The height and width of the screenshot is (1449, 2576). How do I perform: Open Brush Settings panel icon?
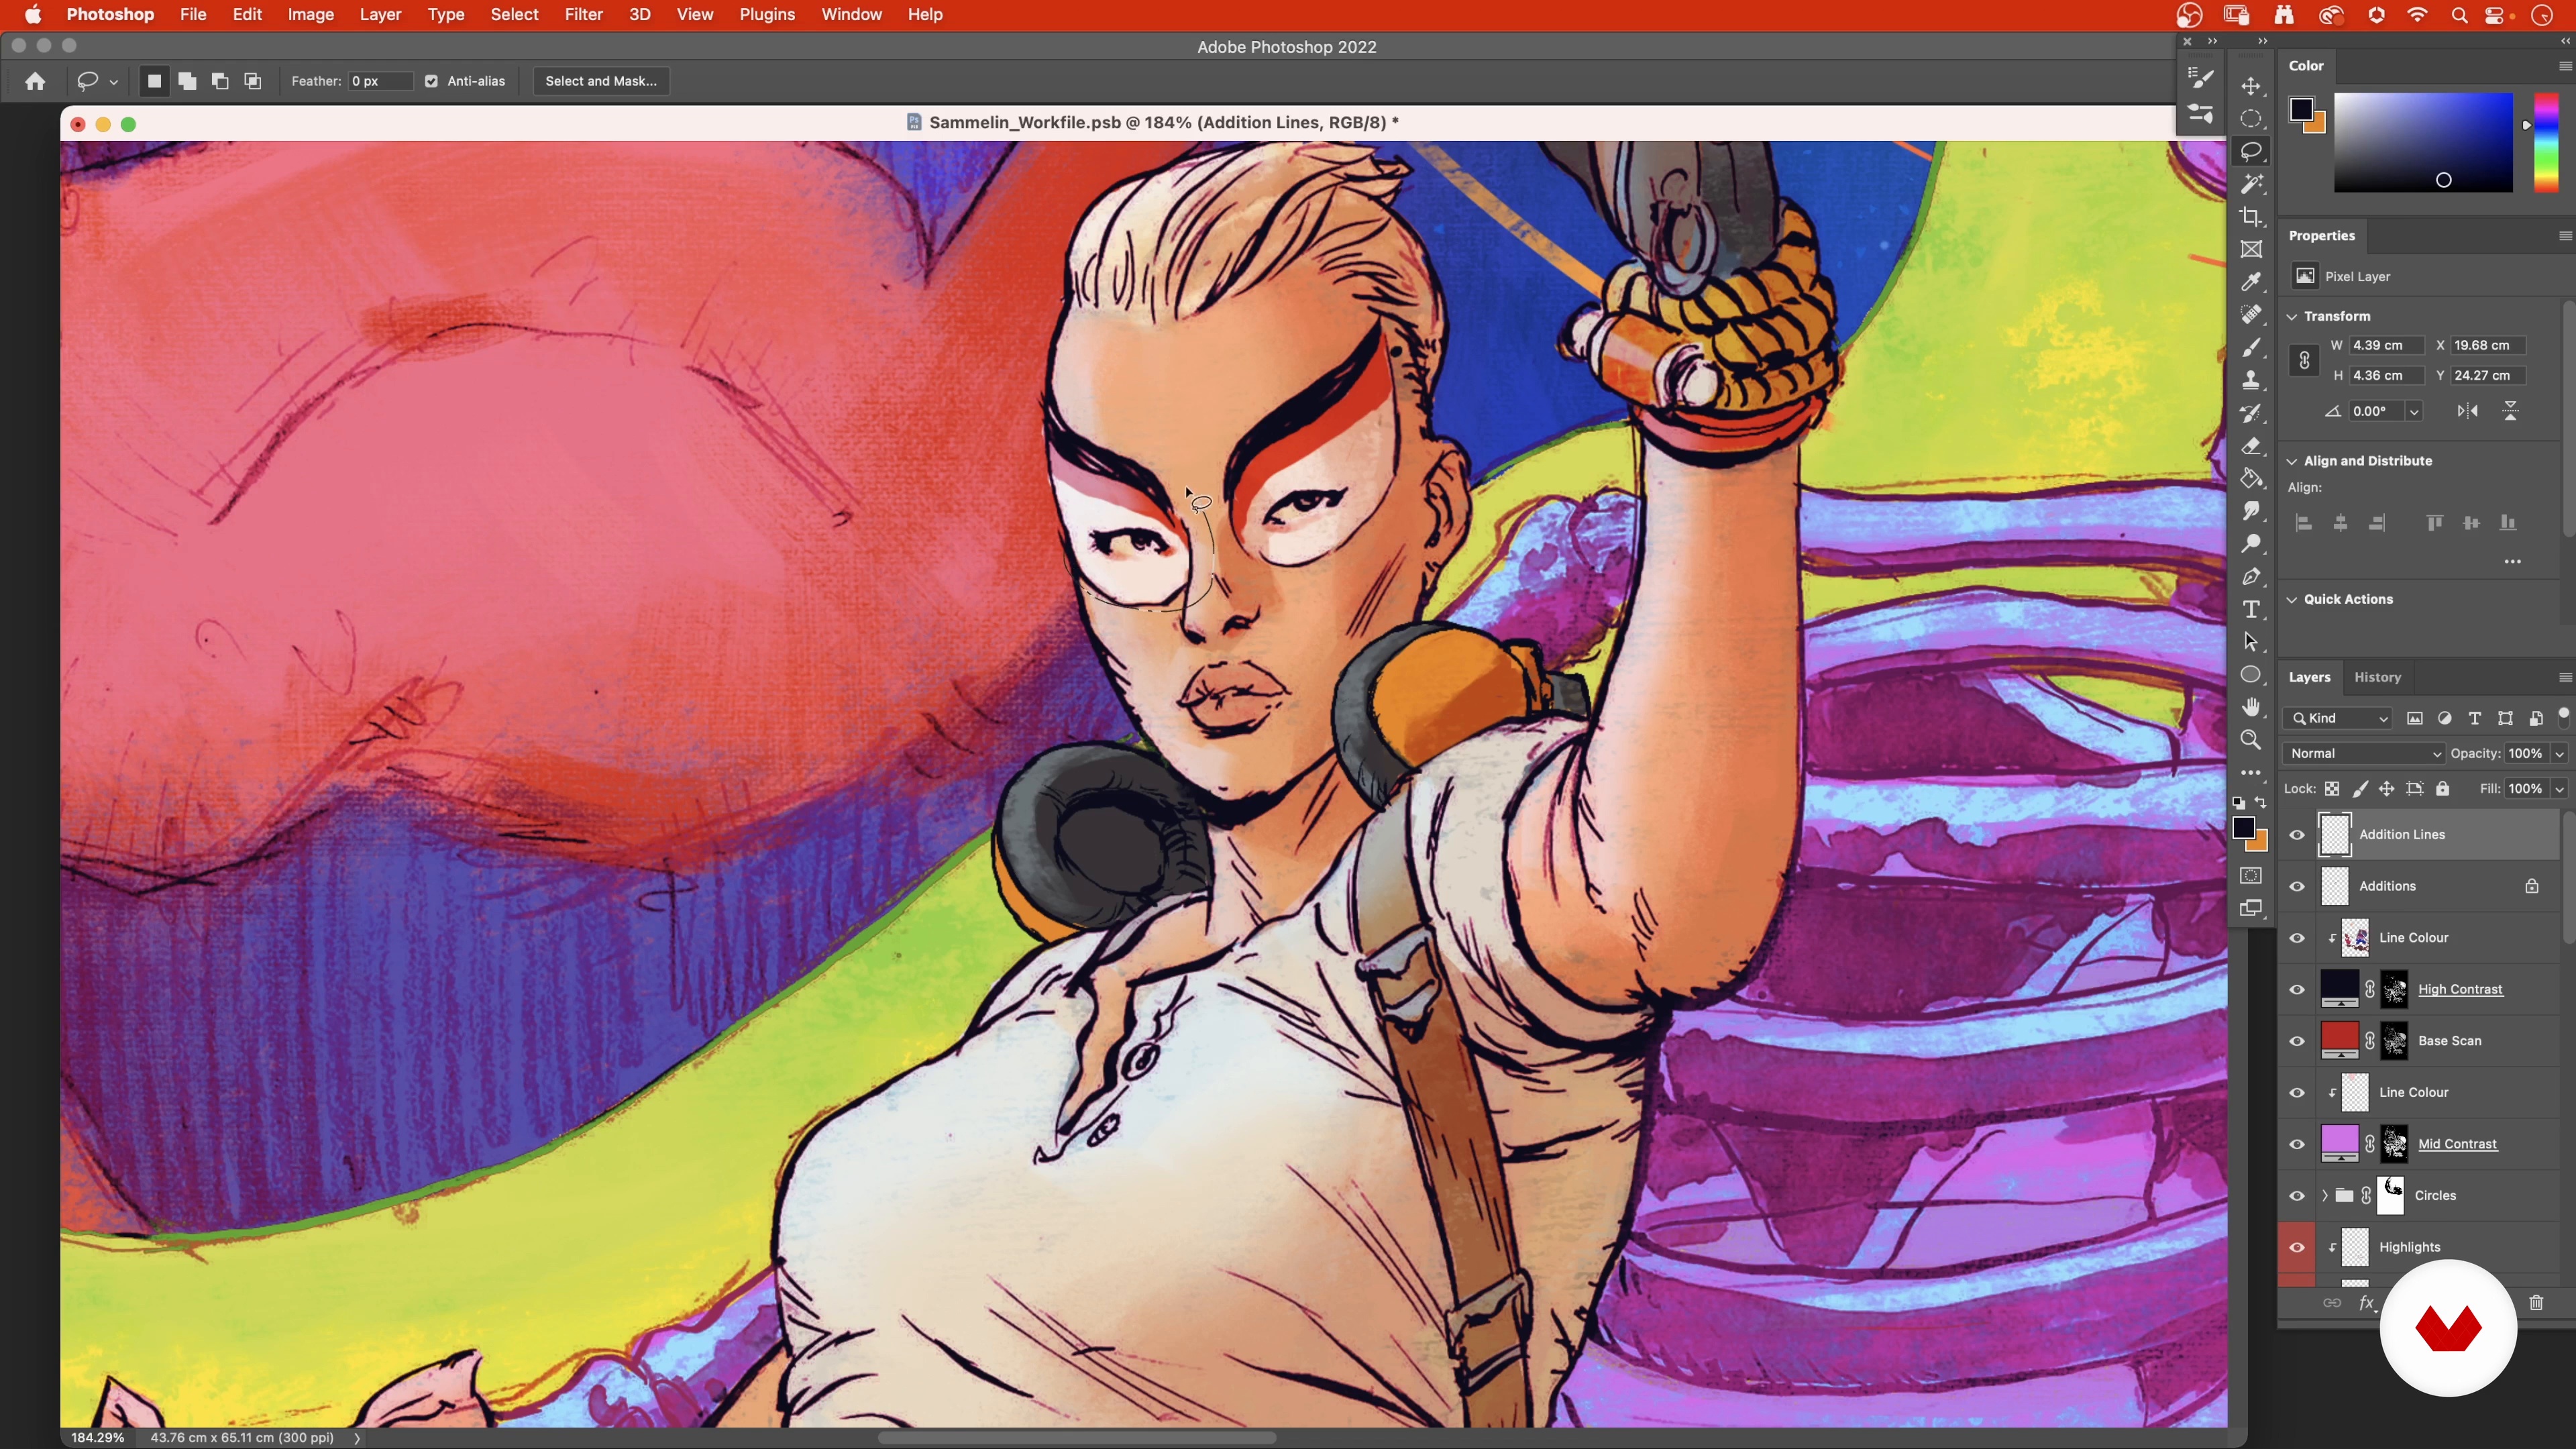(2200, 78)
